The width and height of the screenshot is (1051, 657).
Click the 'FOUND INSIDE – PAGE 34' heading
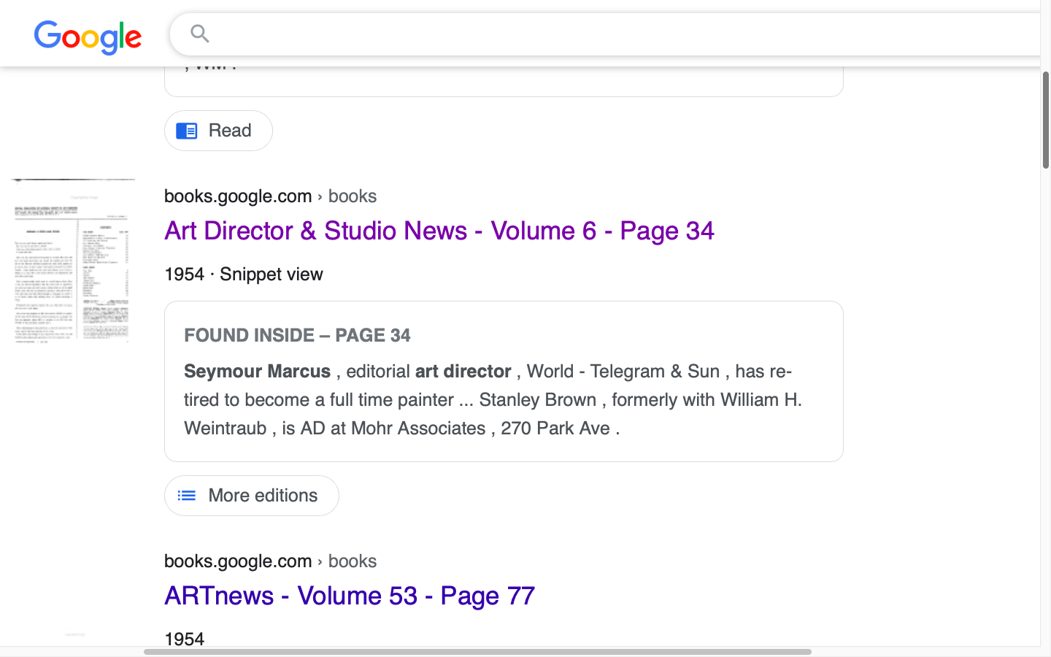tap(297, 335)
